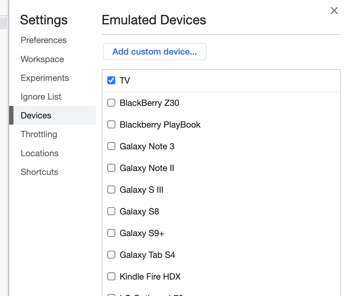Enable the Galaxy Note II device

tap(112, 168)
